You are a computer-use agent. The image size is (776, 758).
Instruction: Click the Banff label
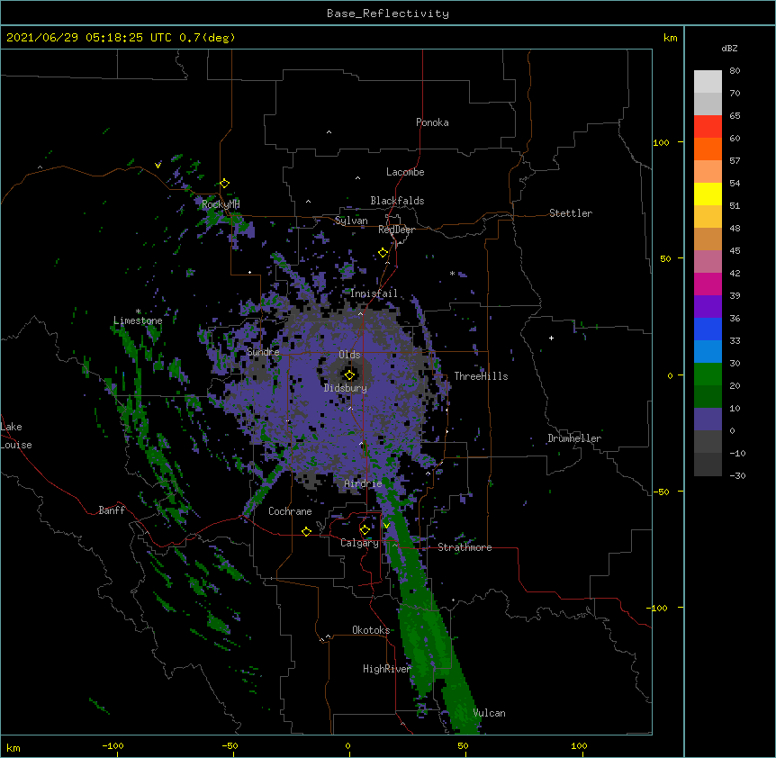click(x=112, y=510)
